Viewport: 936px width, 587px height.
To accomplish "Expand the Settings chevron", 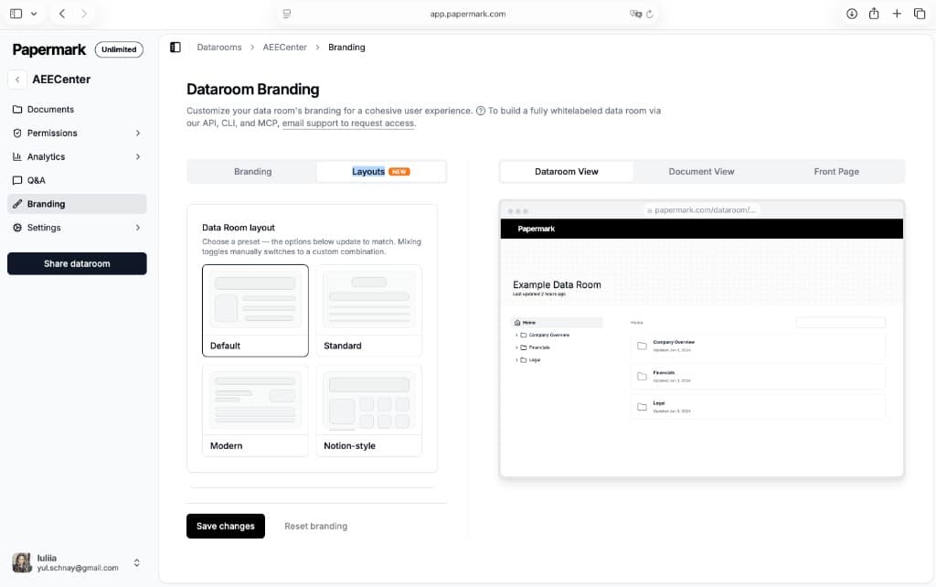I will (x=138, y=228).
